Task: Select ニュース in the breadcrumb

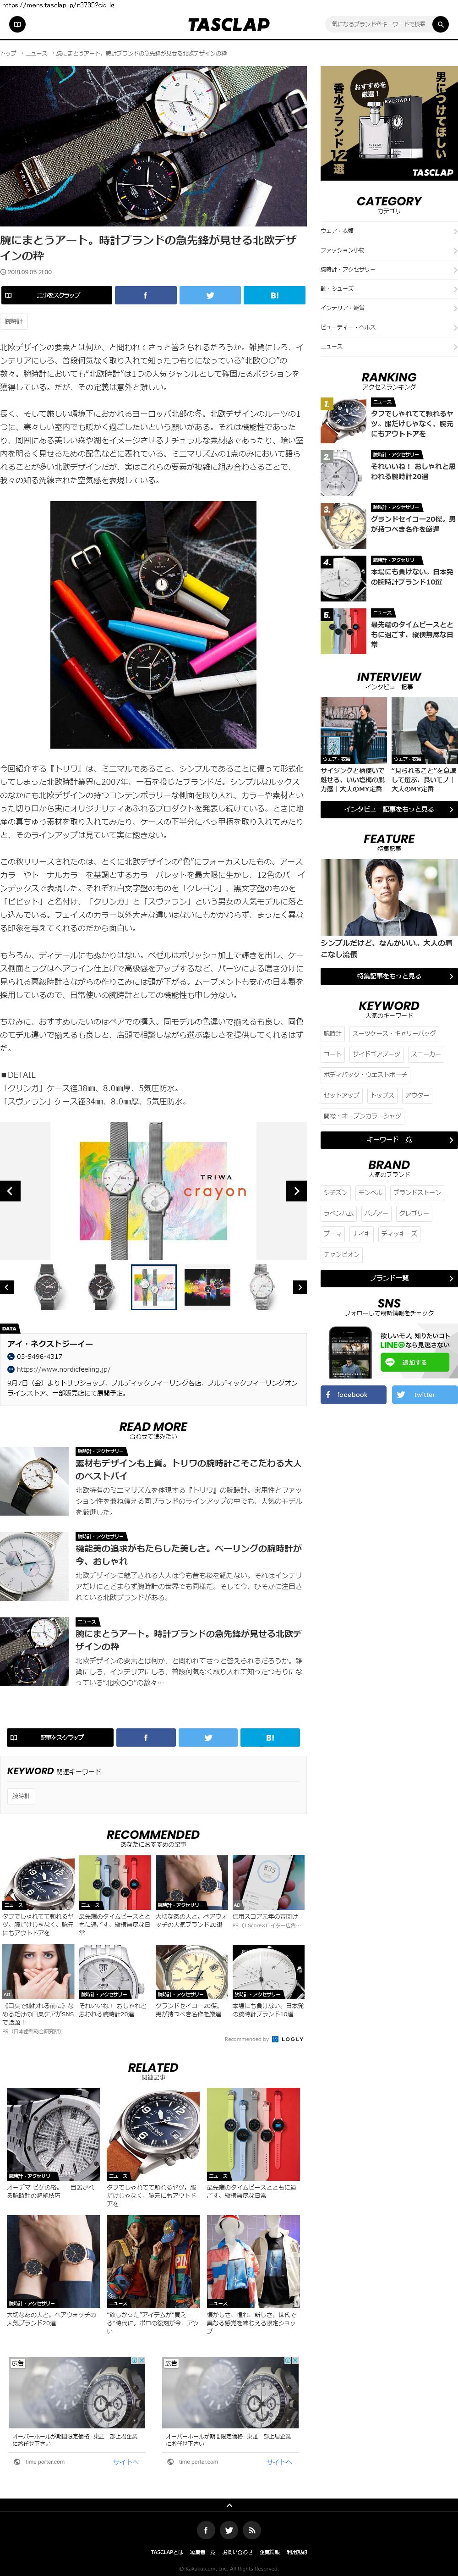Action: coord(36,53)
